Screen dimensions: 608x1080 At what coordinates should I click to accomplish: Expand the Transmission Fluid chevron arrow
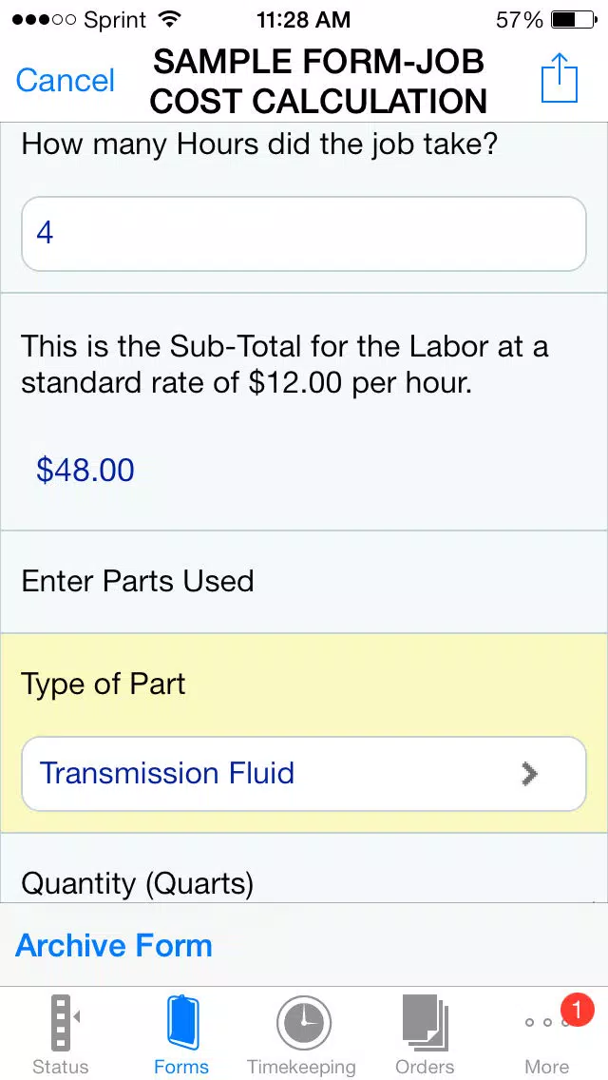529,774
